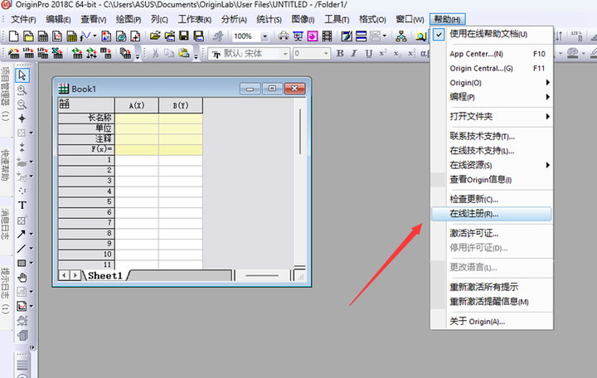This screenshot has height=378, width=597.
Task: Create a new graph from toolbar
Action: 57,36
